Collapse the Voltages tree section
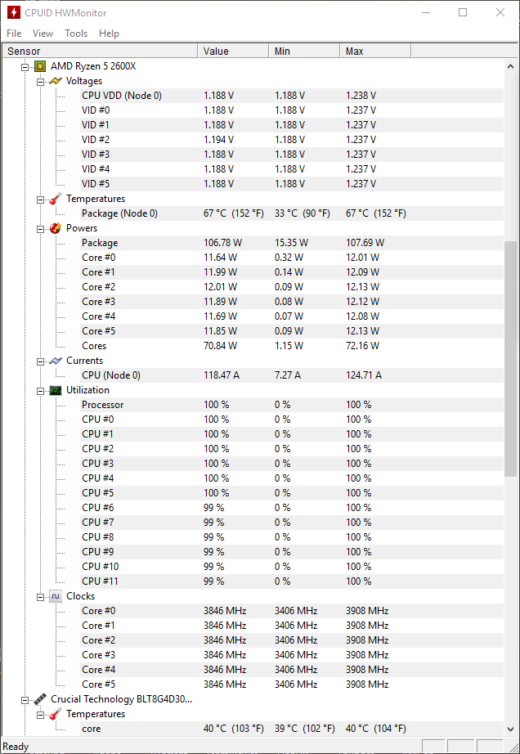The height and width of the screenshot is (754, 520). click(40, 81)
